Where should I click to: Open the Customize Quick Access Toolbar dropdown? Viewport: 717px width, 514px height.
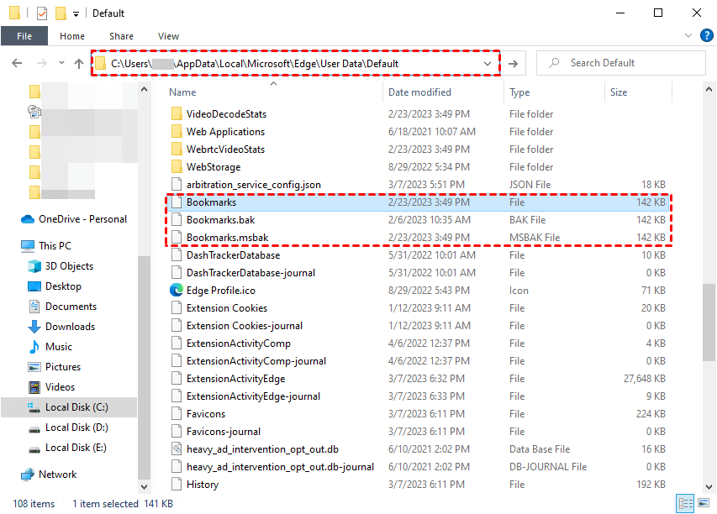click(76, 14)
